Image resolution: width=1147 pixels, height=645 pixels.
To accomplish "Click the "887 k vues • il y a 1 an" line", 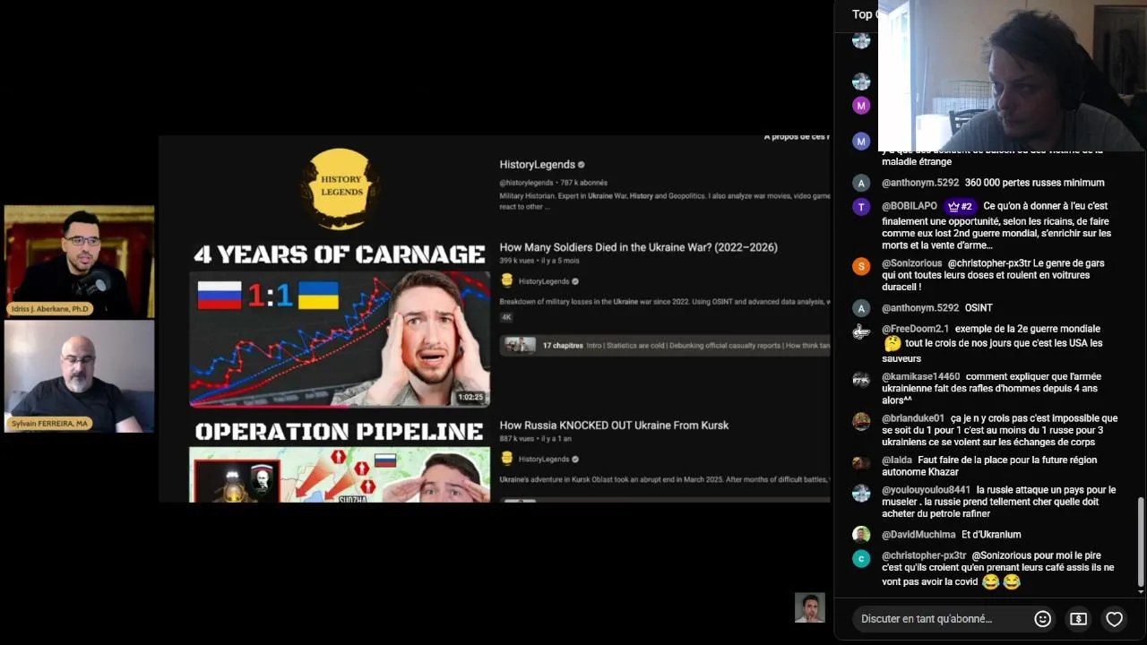I will coord(537,439).
